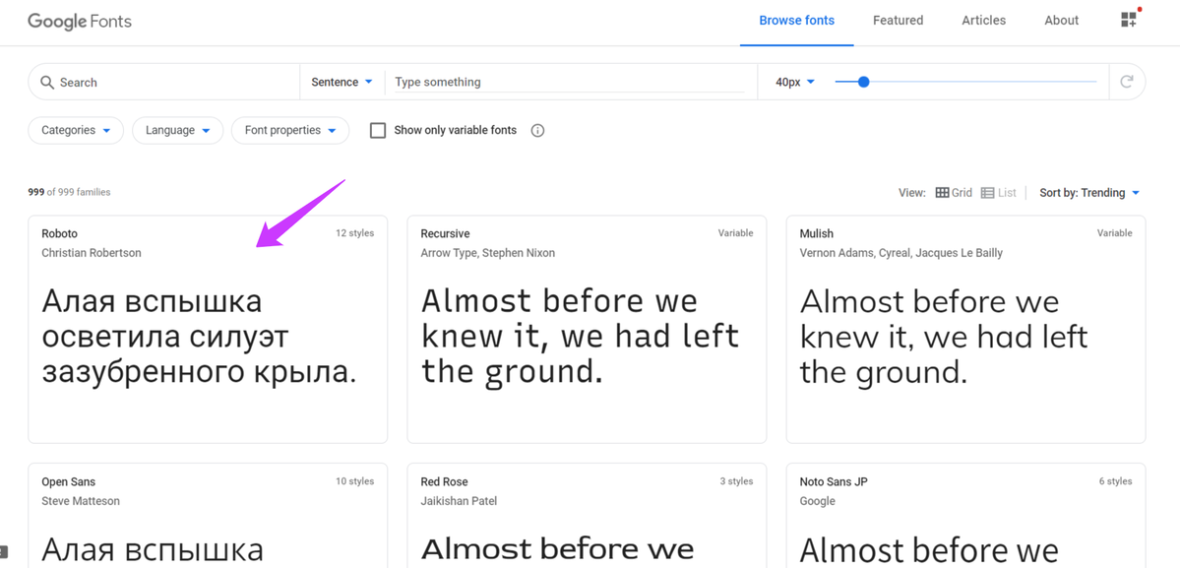Open Sort by Trending dropdown
Image resolution: width=1180 pixels, height=568 pixels.
pos(1089,193)
